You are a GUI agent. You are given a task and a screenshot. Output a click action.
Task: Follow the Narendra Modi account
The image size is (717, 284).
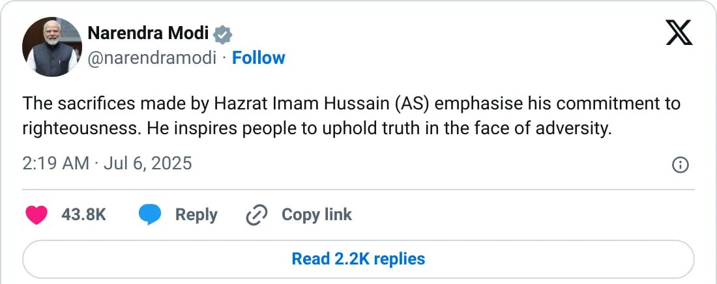(x=259, y=58)
